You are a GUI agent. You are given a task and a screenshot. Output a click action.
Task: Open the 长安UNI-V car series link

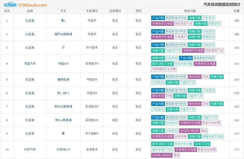pos(63,150)
